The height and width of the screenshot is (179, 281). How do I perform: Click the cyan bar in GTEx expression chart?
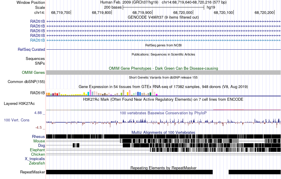pos(88,94)
